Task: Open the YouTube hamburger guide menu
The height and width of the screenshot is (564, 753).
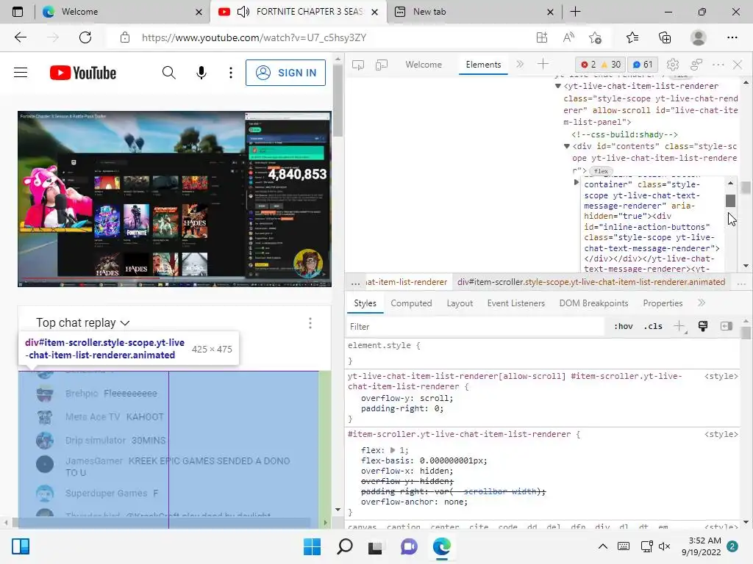Action: pos(21,73)
